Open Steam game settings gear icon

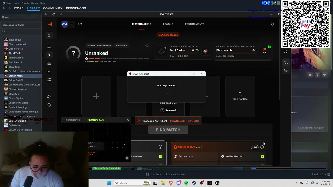click(x=310, y=75)
